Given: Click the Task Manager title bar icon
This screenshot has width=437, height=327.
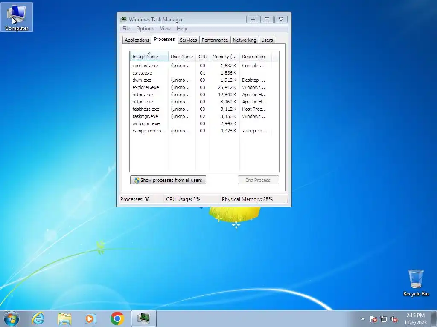Looking at the screenshot, I should 124,20.
